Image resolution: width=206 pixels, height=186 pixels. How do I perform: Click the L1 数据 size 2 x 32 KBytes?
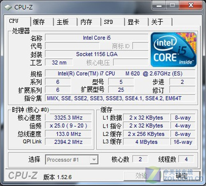click(146, 118)
